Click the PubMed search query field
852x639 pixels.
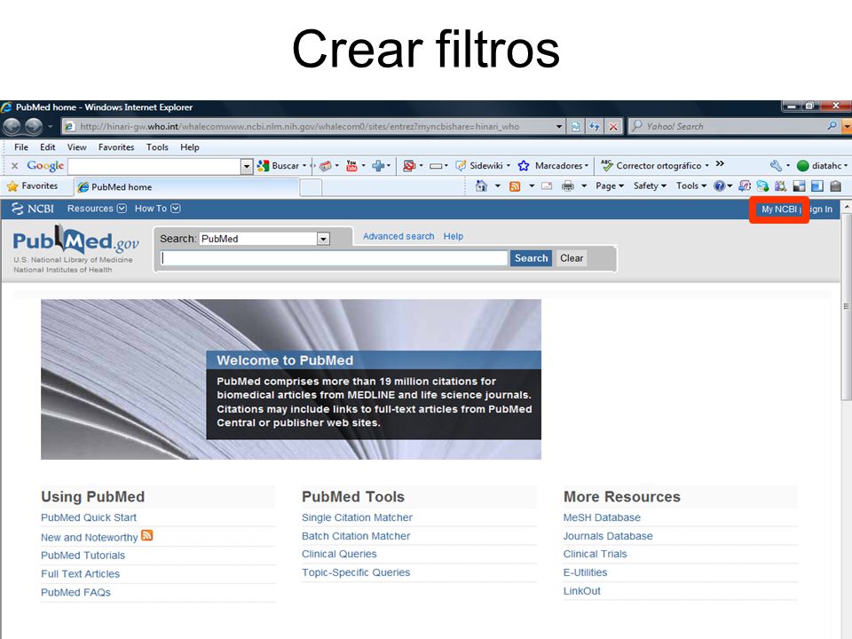pyautogui.click(x=335, y=258)
